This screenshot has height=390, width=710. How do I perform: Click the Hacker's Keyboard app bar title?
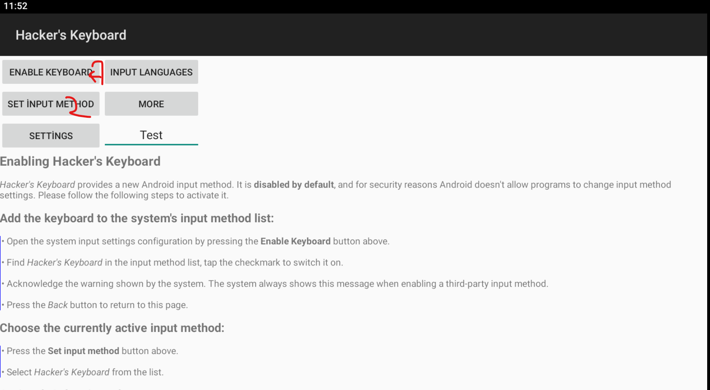pos(71,35)
